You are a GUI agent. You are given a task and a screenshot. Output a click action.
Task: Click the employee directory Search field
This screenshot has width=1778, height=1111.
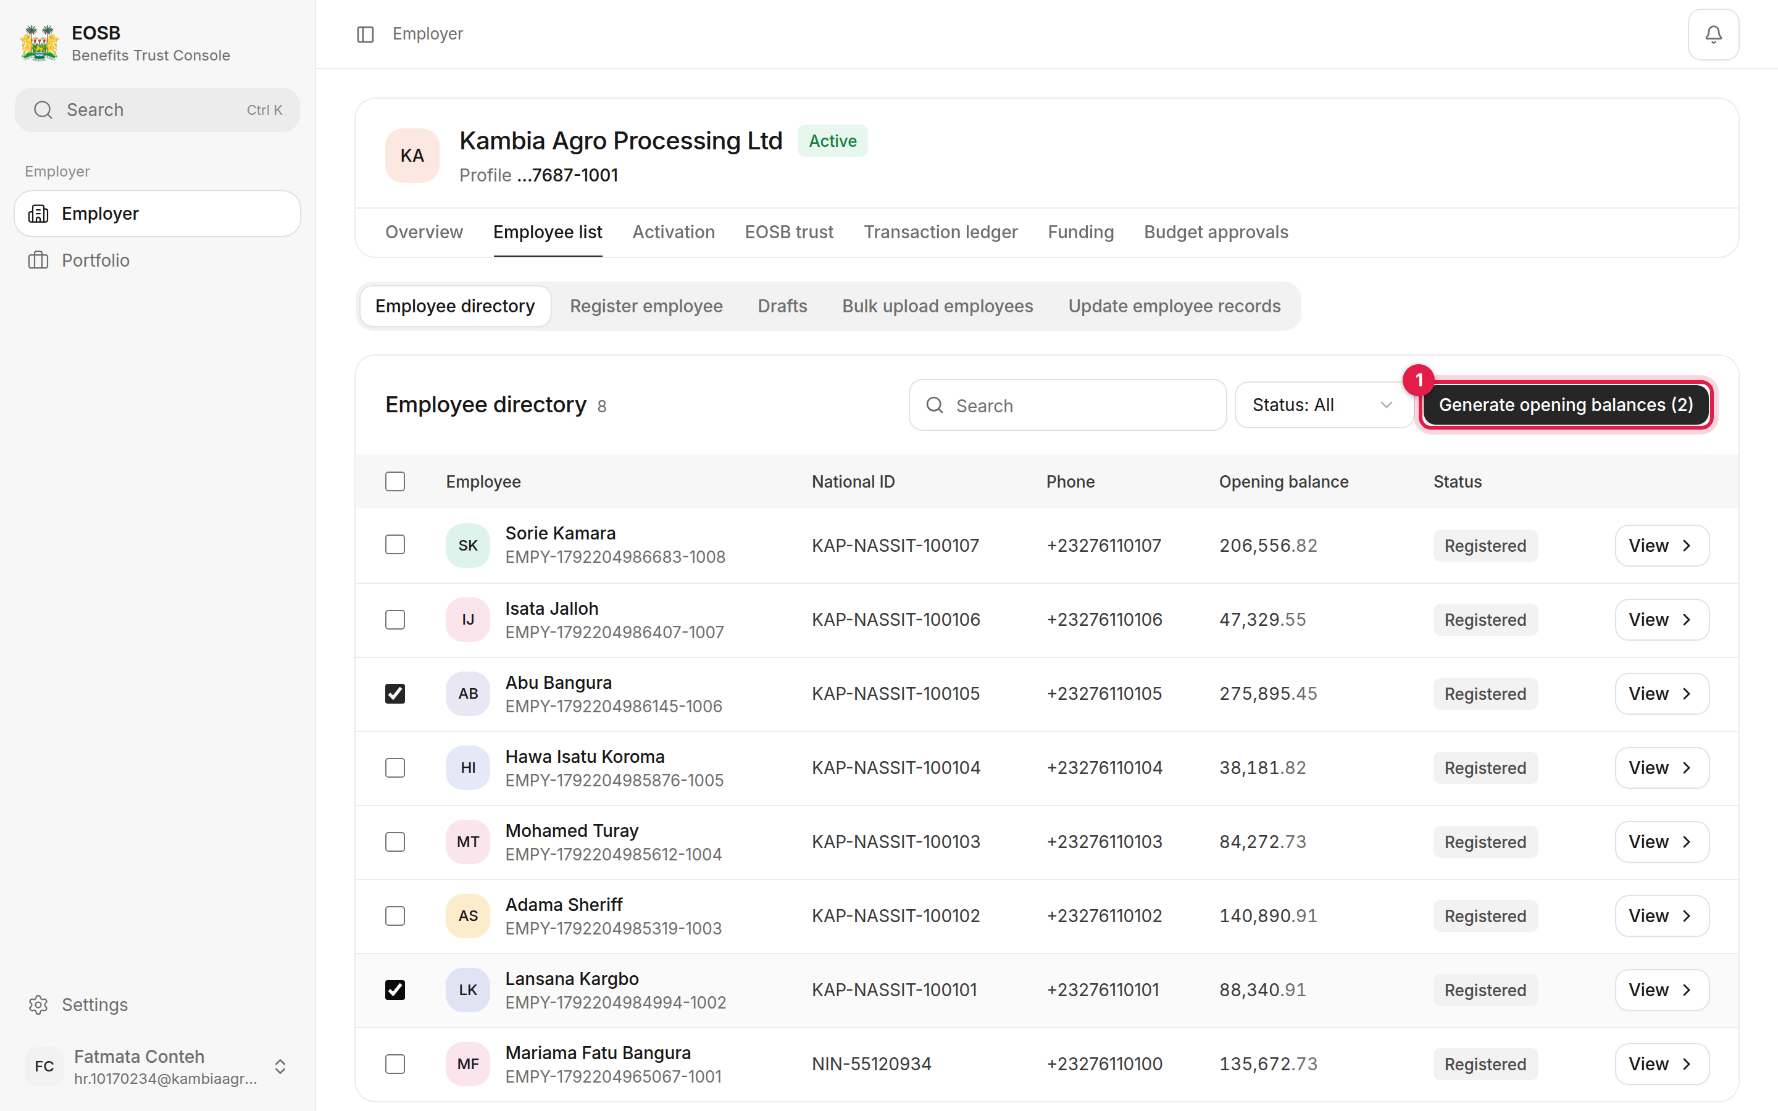[x=1067, y=405]
